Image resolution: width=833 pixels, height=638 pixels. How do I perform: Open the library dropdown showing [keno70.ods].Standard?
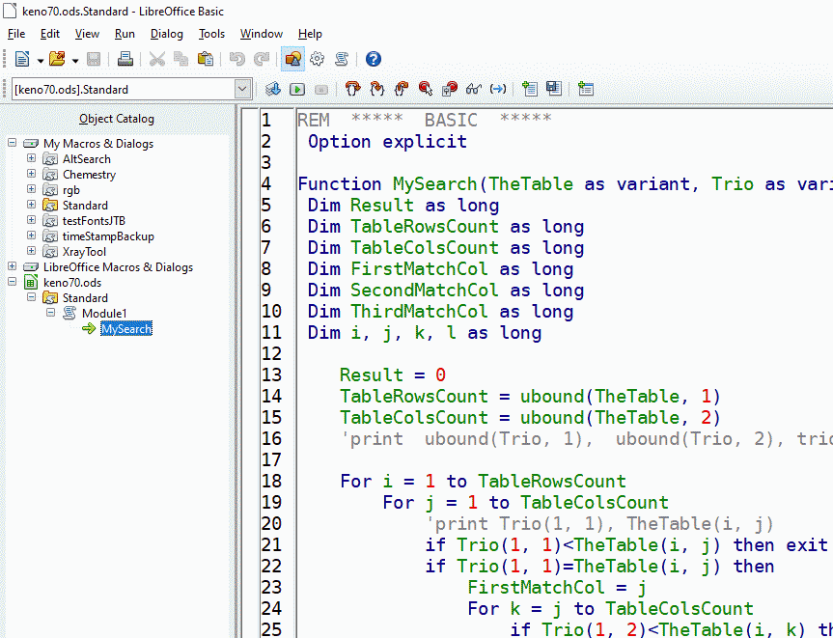pos(242,89)
